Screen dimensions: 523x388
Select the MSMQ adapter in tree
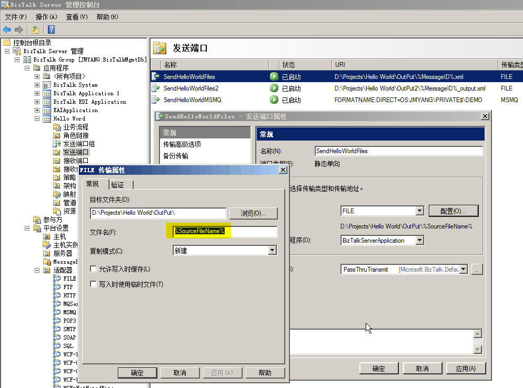pos(69,312)
